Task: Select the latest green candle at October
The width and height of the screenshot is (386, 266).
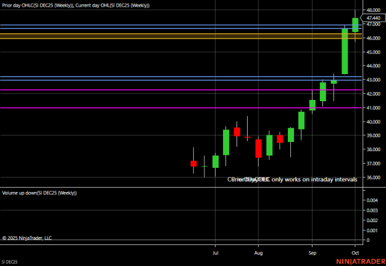Action: pos(355,25)
